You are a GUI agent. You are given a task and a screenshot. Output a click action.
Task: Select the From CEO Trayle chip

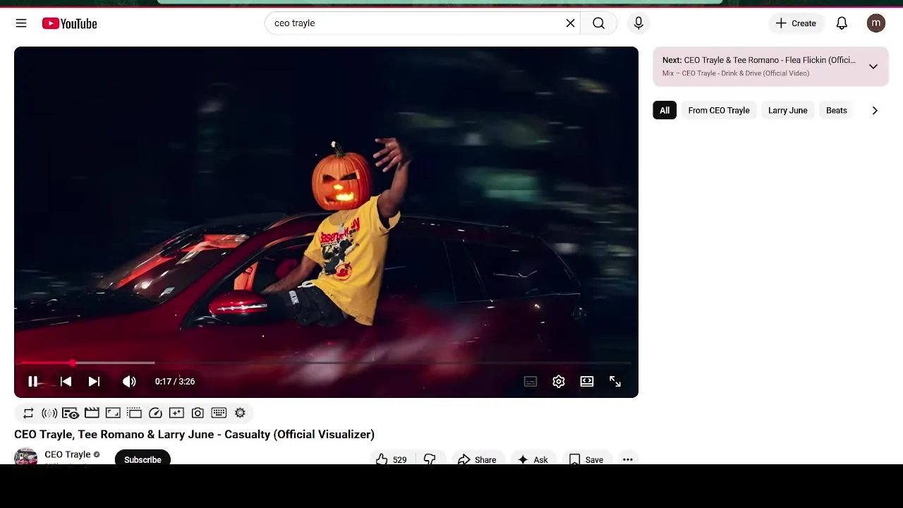(719, 110)
